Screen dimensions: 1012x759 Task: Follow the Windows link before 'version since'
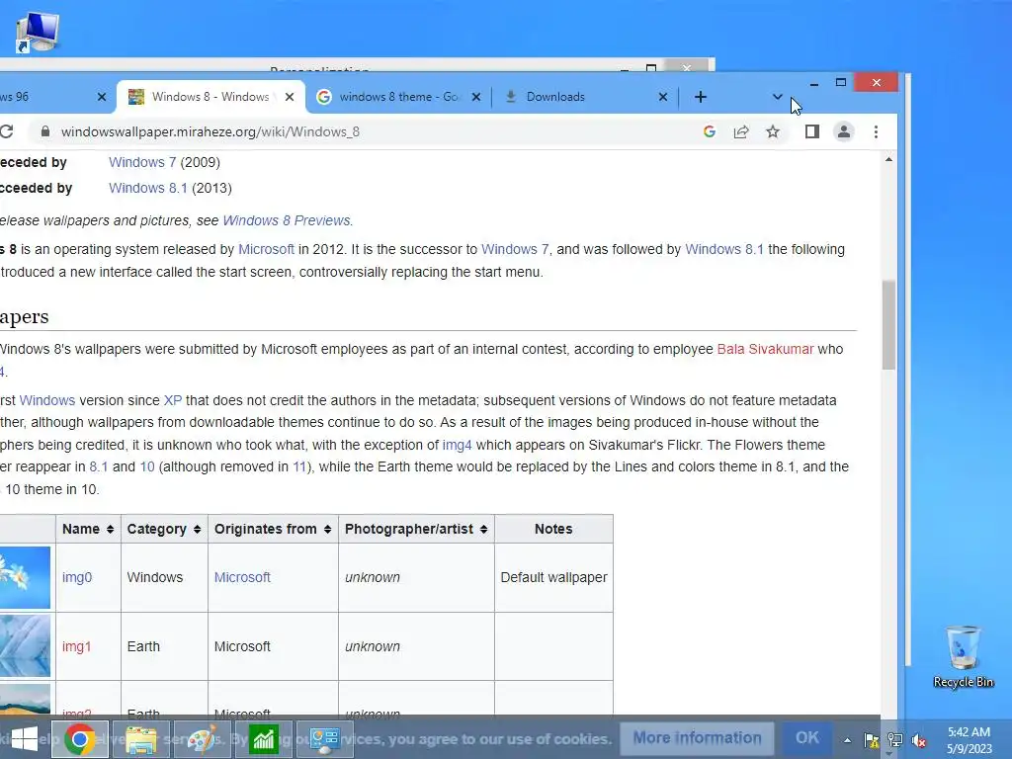click(47, 401)
